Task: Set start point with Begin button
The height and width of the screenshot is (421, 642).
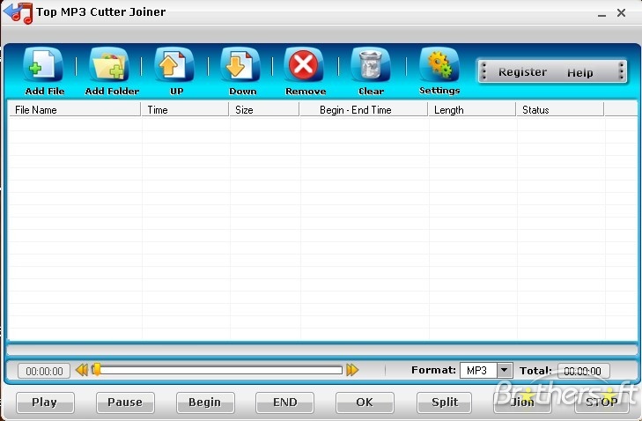Action: click(x=205, y=403)
